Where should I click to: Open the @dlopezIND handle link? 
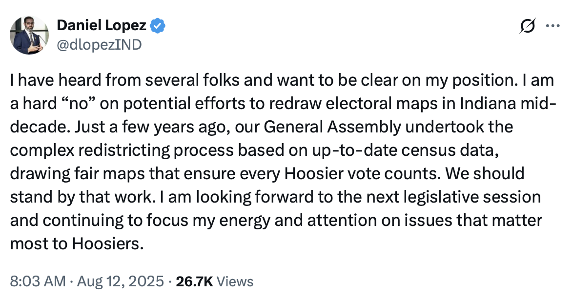click(100, 44)
